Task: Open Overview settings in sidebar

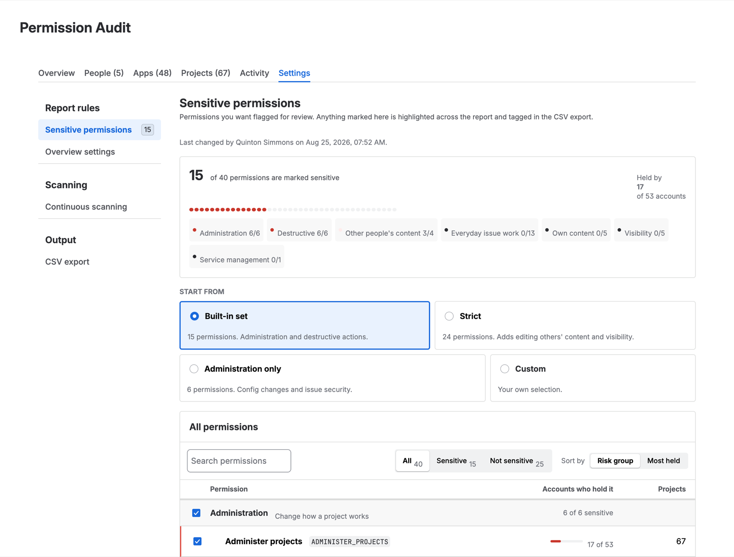Action: point(100,152)
